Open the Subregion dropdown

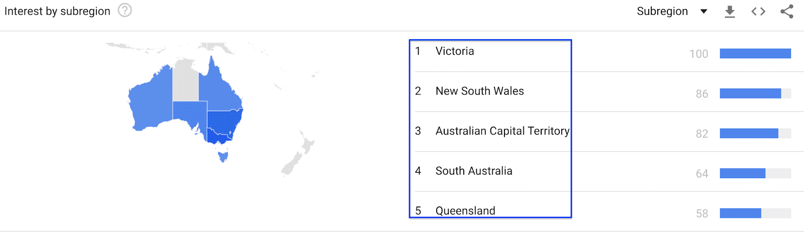pos(662,12)
